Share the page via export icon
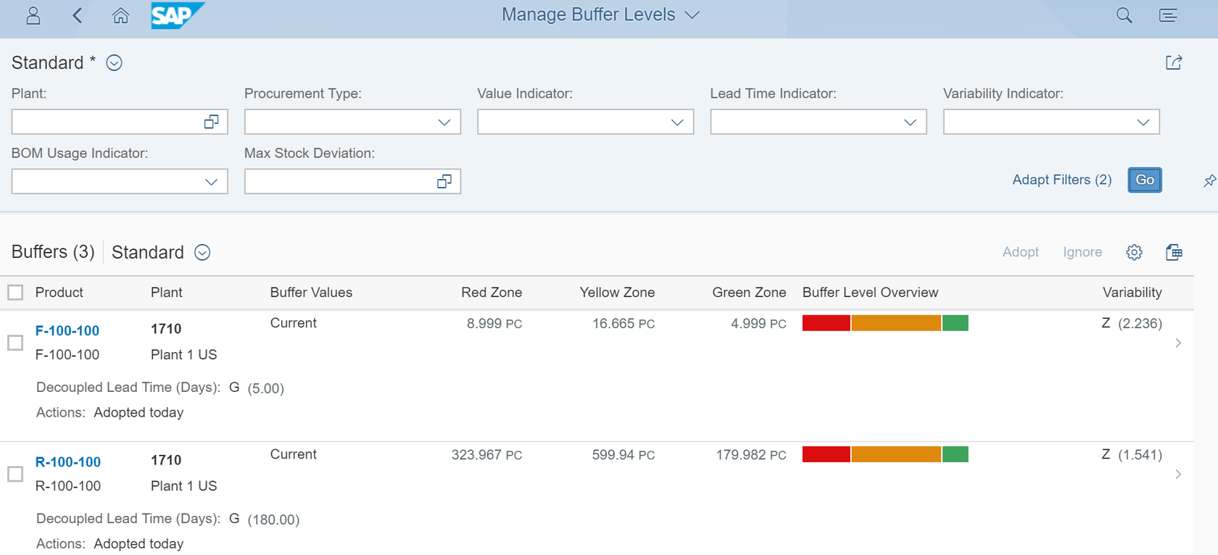This screenshot has width=1218, height=555. click(x=1174, y=62)
